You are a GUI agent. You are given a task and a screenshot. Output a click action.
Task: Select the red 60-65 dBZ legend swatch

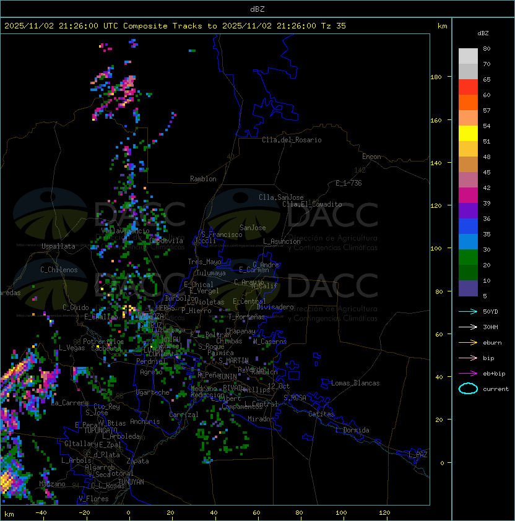point(468,87)
